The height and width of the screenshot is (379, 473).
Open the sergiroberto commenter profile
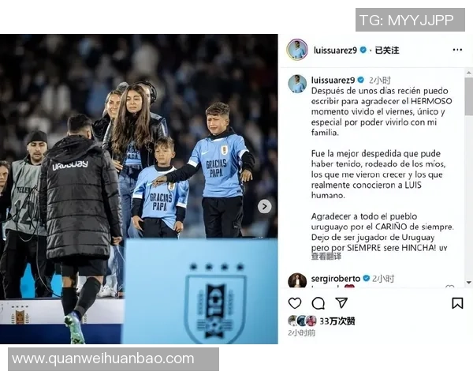[336, 279]
